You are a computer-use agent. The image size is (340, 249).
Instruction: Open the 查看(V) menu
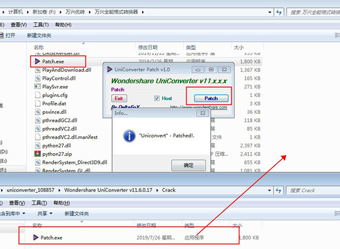(19, 24)
